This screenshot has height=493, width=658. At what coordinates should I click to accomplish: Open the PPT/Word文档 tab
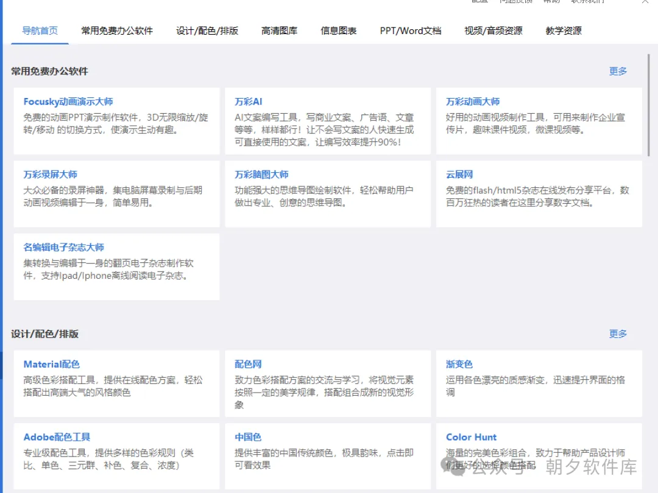click(410, 30)
